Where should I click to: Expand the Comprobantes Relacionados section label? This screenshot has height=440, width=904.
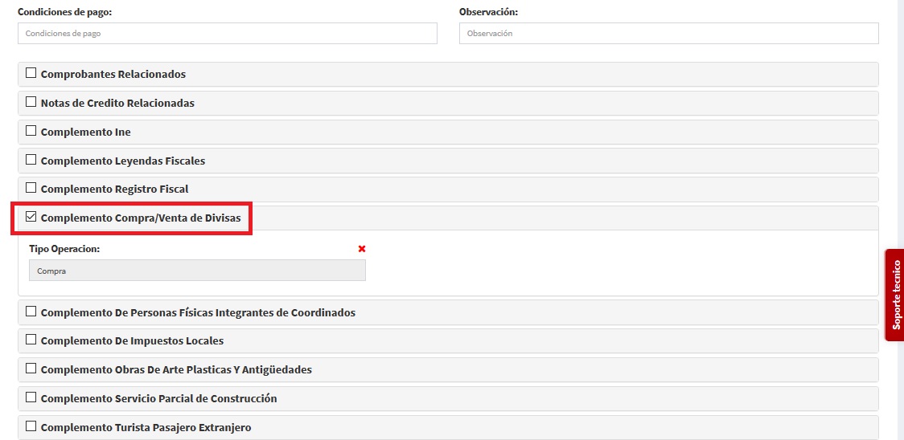point(113,74)
